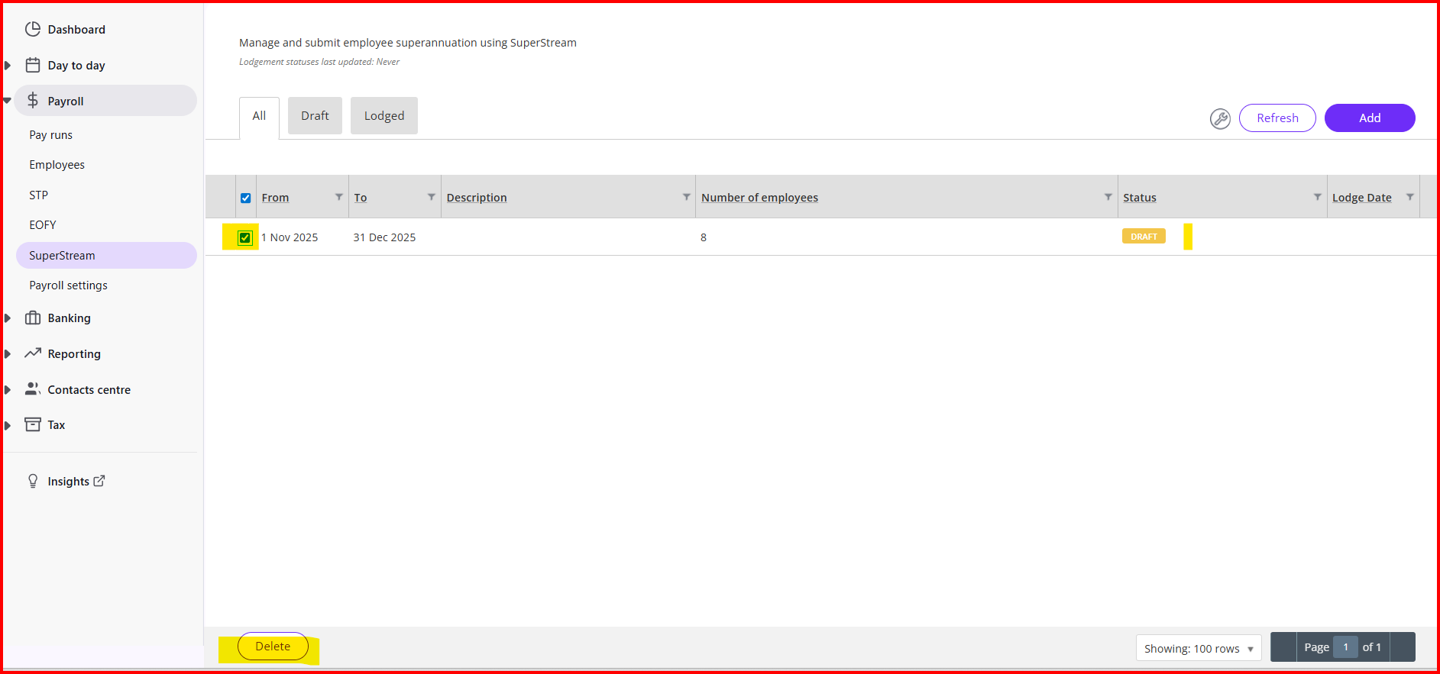
Task: Expand the Day to day menu arrow
Action: [8, 66]
